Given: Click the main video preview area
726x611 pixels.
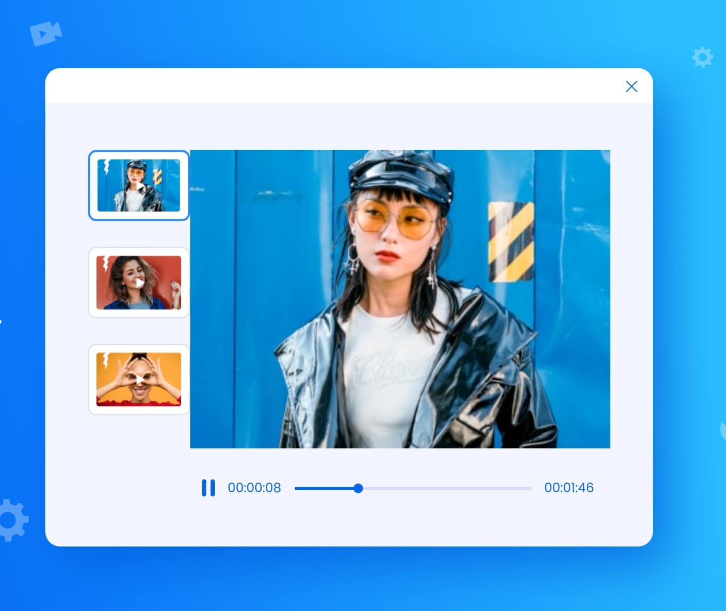Looking at the screenshot, I should [400, 299].
